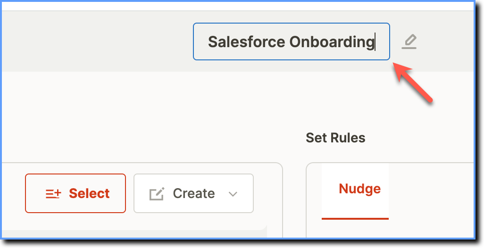This screenshot has height=248, width=484.
Task: Click the Create label text
Action: point(194,193)
